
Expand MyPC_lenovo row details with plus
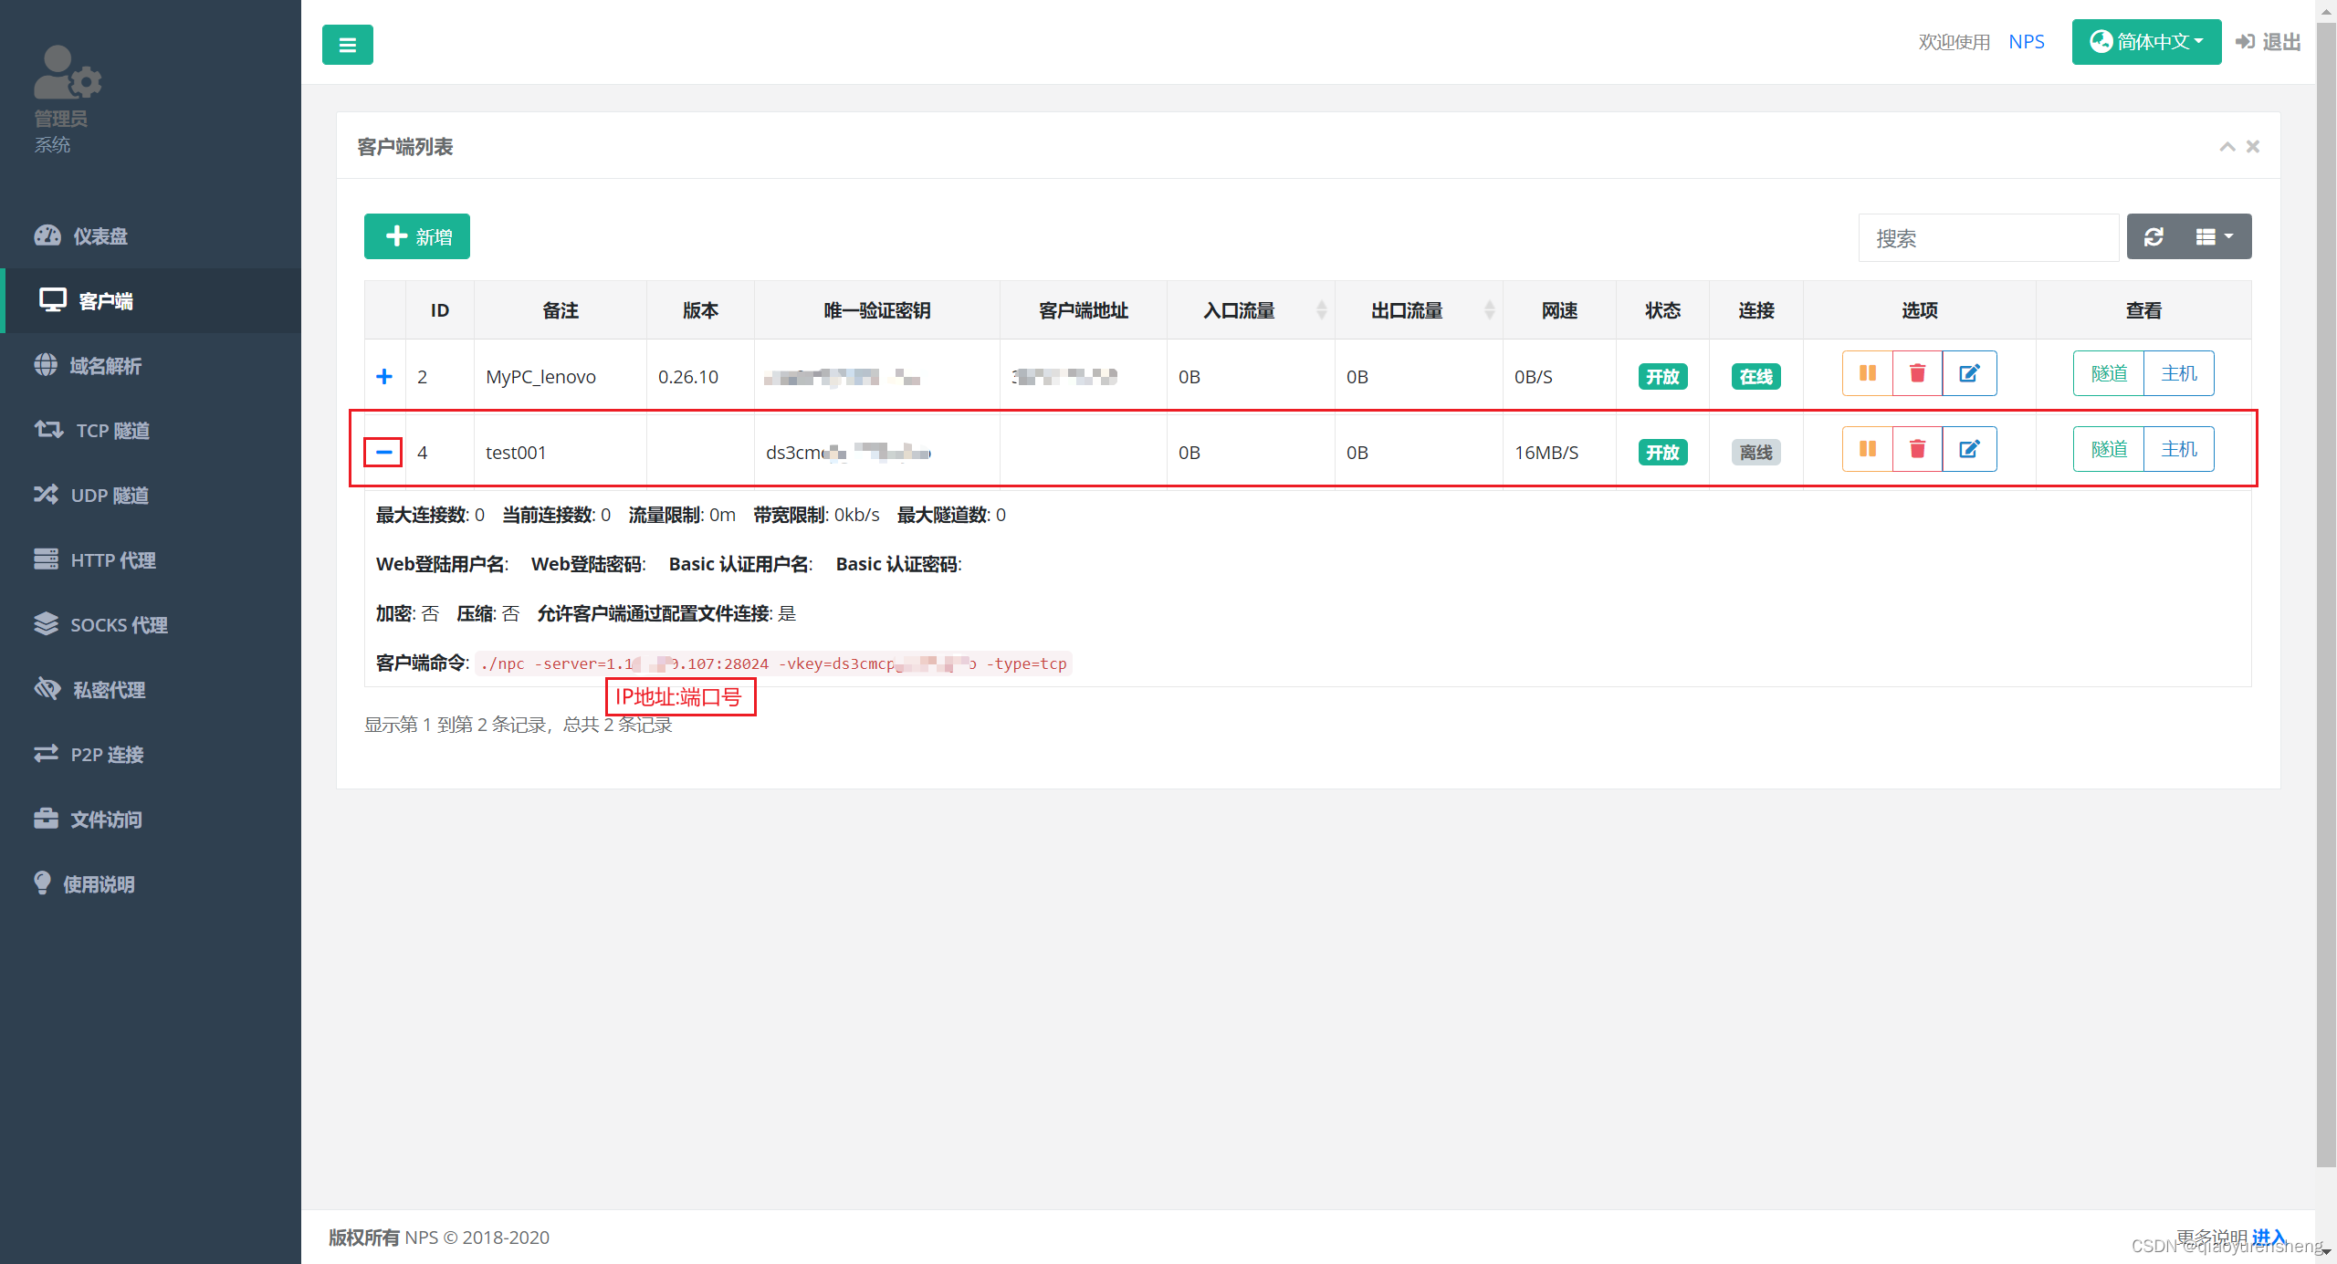[384, 377]
